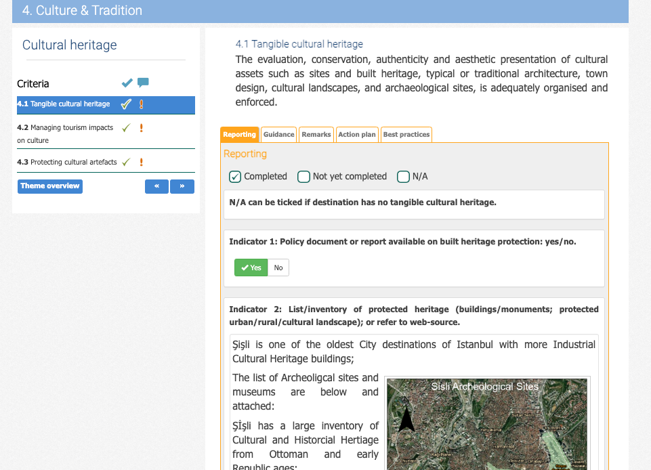Image resolution: width=651 pixels, height=470 pixels.
Task: Click the exclamation icon on criterion 4.1
Action: point(142,104)
